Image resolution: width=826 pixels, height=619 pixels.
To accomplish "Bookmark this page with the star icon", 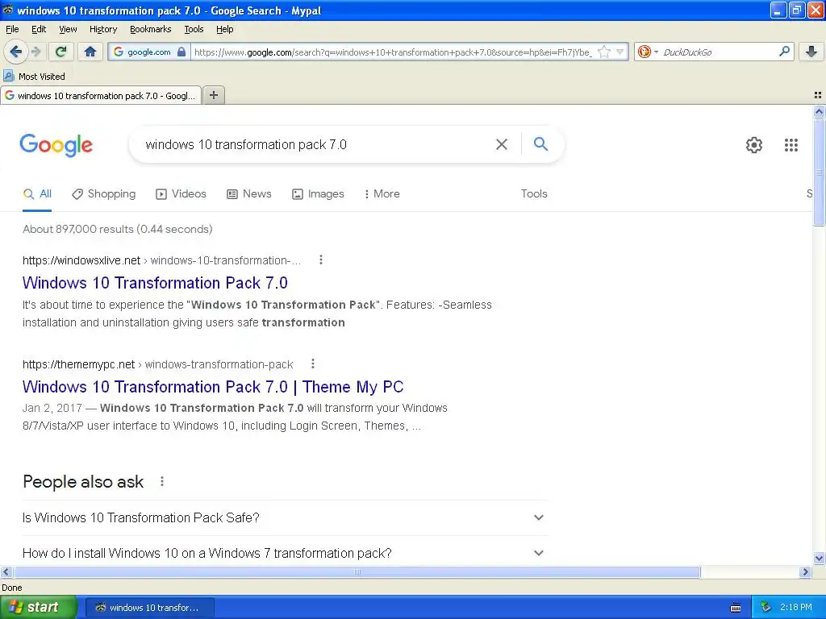I will click(x=604, y=52).
